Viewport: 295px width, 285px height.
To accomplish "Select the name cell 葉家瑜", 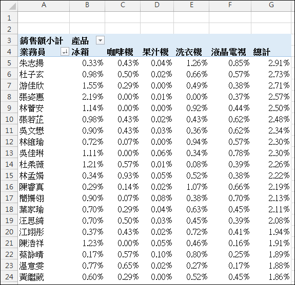I will tap(44, 209).
